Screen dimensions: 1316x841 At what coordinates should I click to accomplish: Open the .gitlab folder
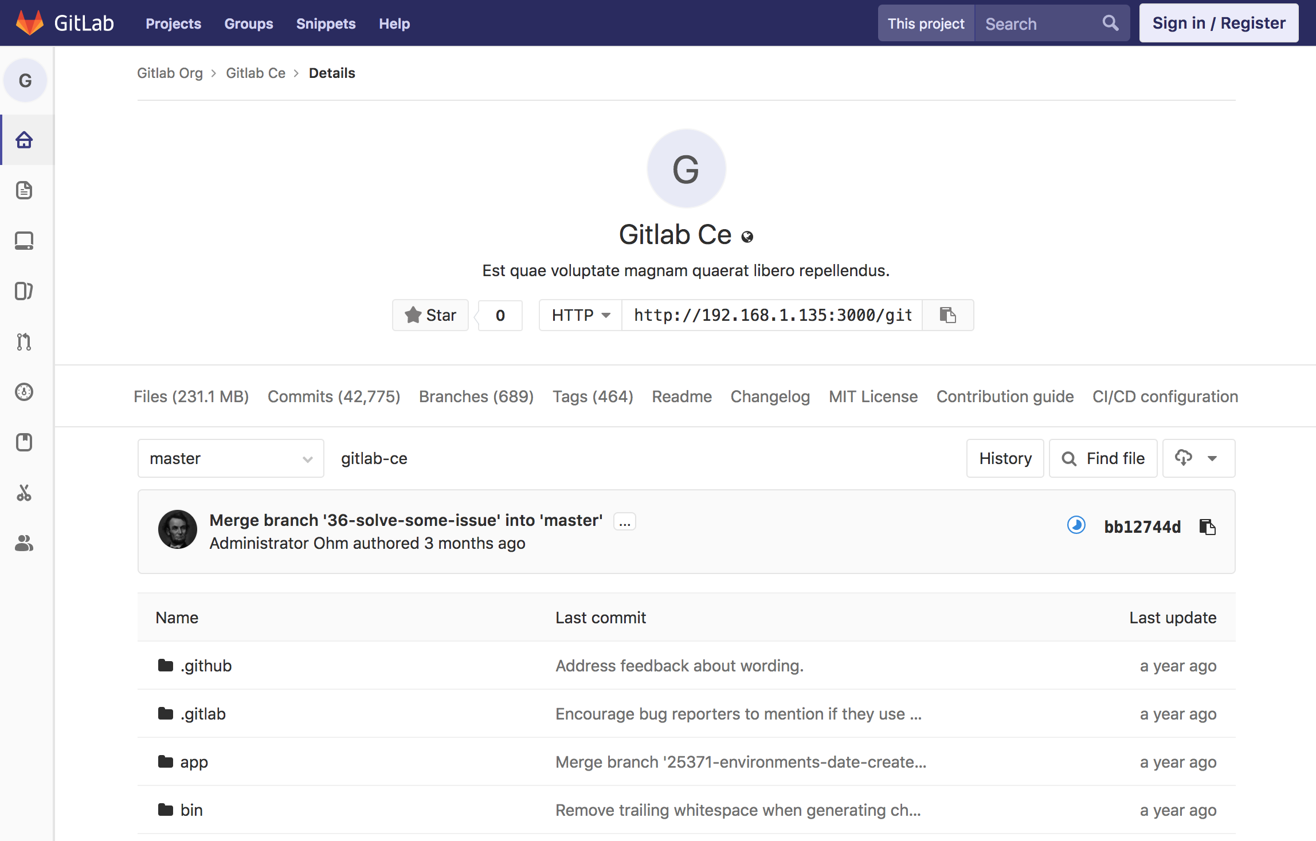(x=203, y=714)
